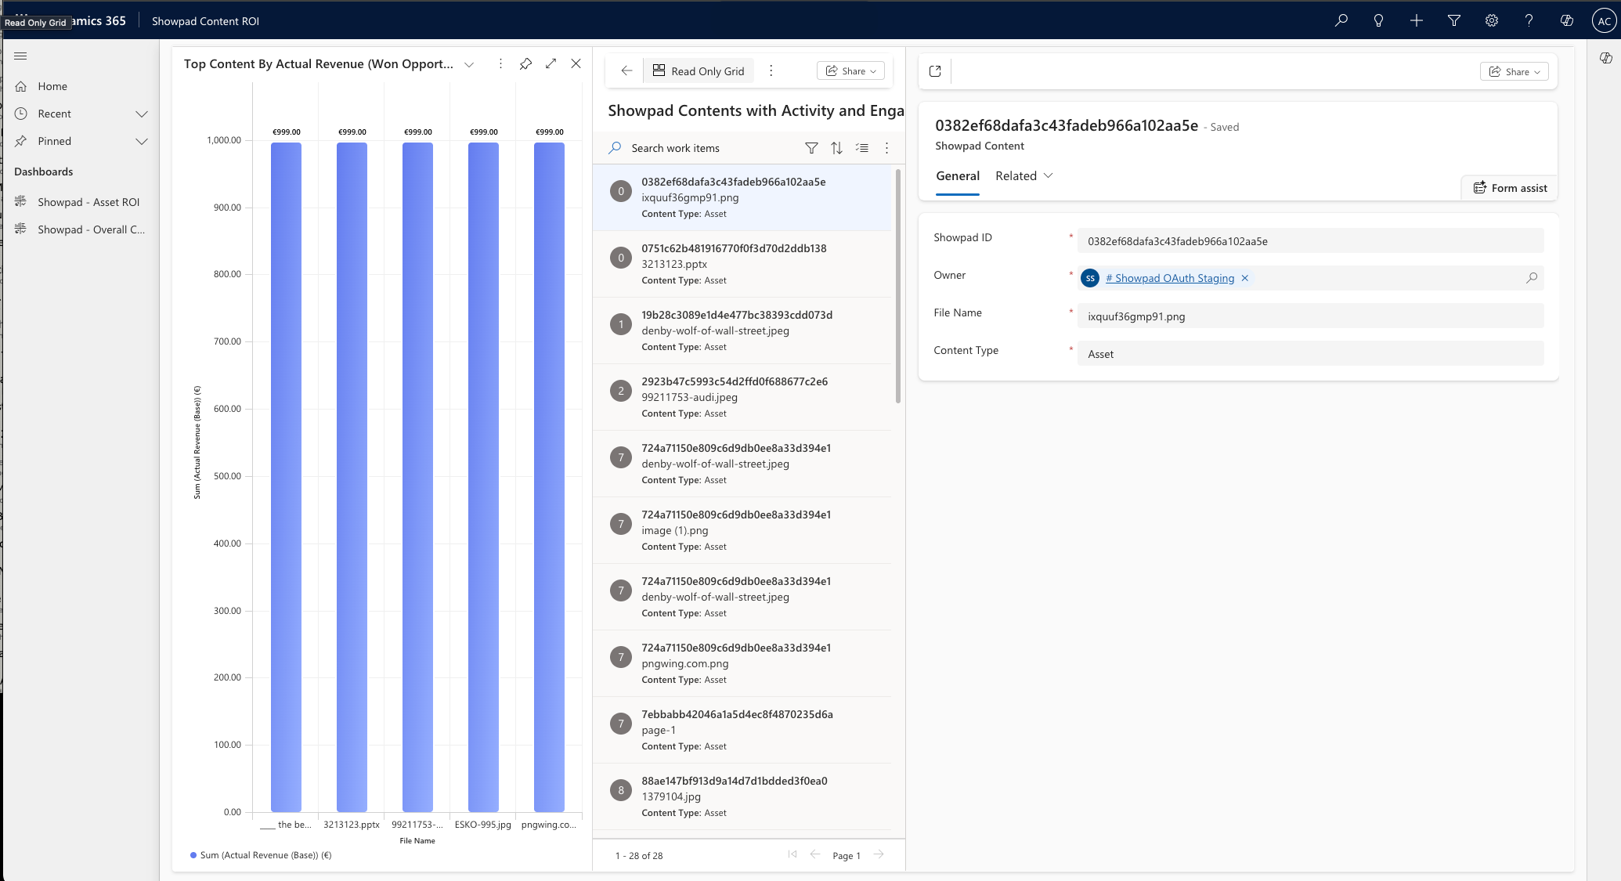Open the Related tab dropdown
The width and height of the screenshot is (1621, 881).
[1024, 176]
